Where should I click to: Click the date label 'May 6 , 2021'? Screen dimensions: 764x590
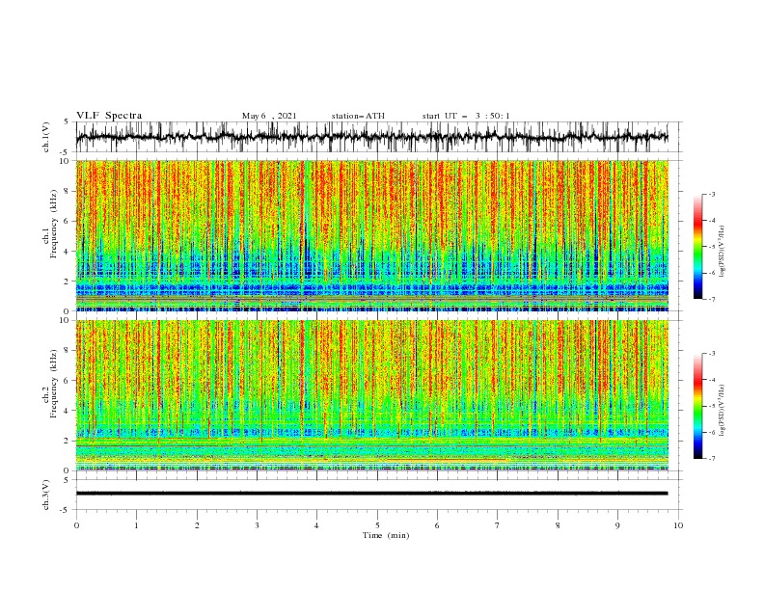tap(269, 116)
